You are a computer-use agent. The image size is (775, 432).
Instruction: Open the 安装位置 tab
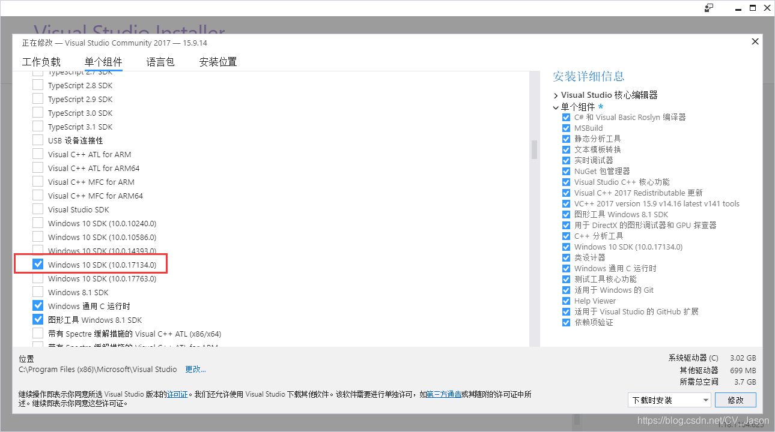(x=218, y=62)
